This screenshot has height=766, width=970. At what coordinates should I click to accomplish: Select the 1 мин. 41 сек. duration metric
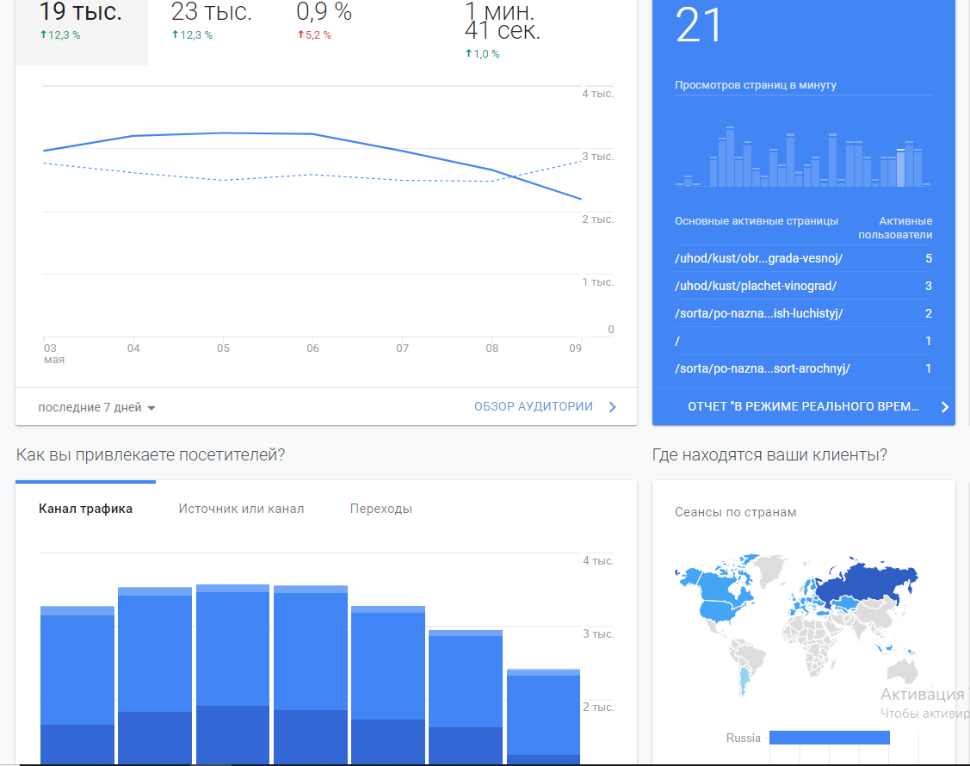coord(503,30)
